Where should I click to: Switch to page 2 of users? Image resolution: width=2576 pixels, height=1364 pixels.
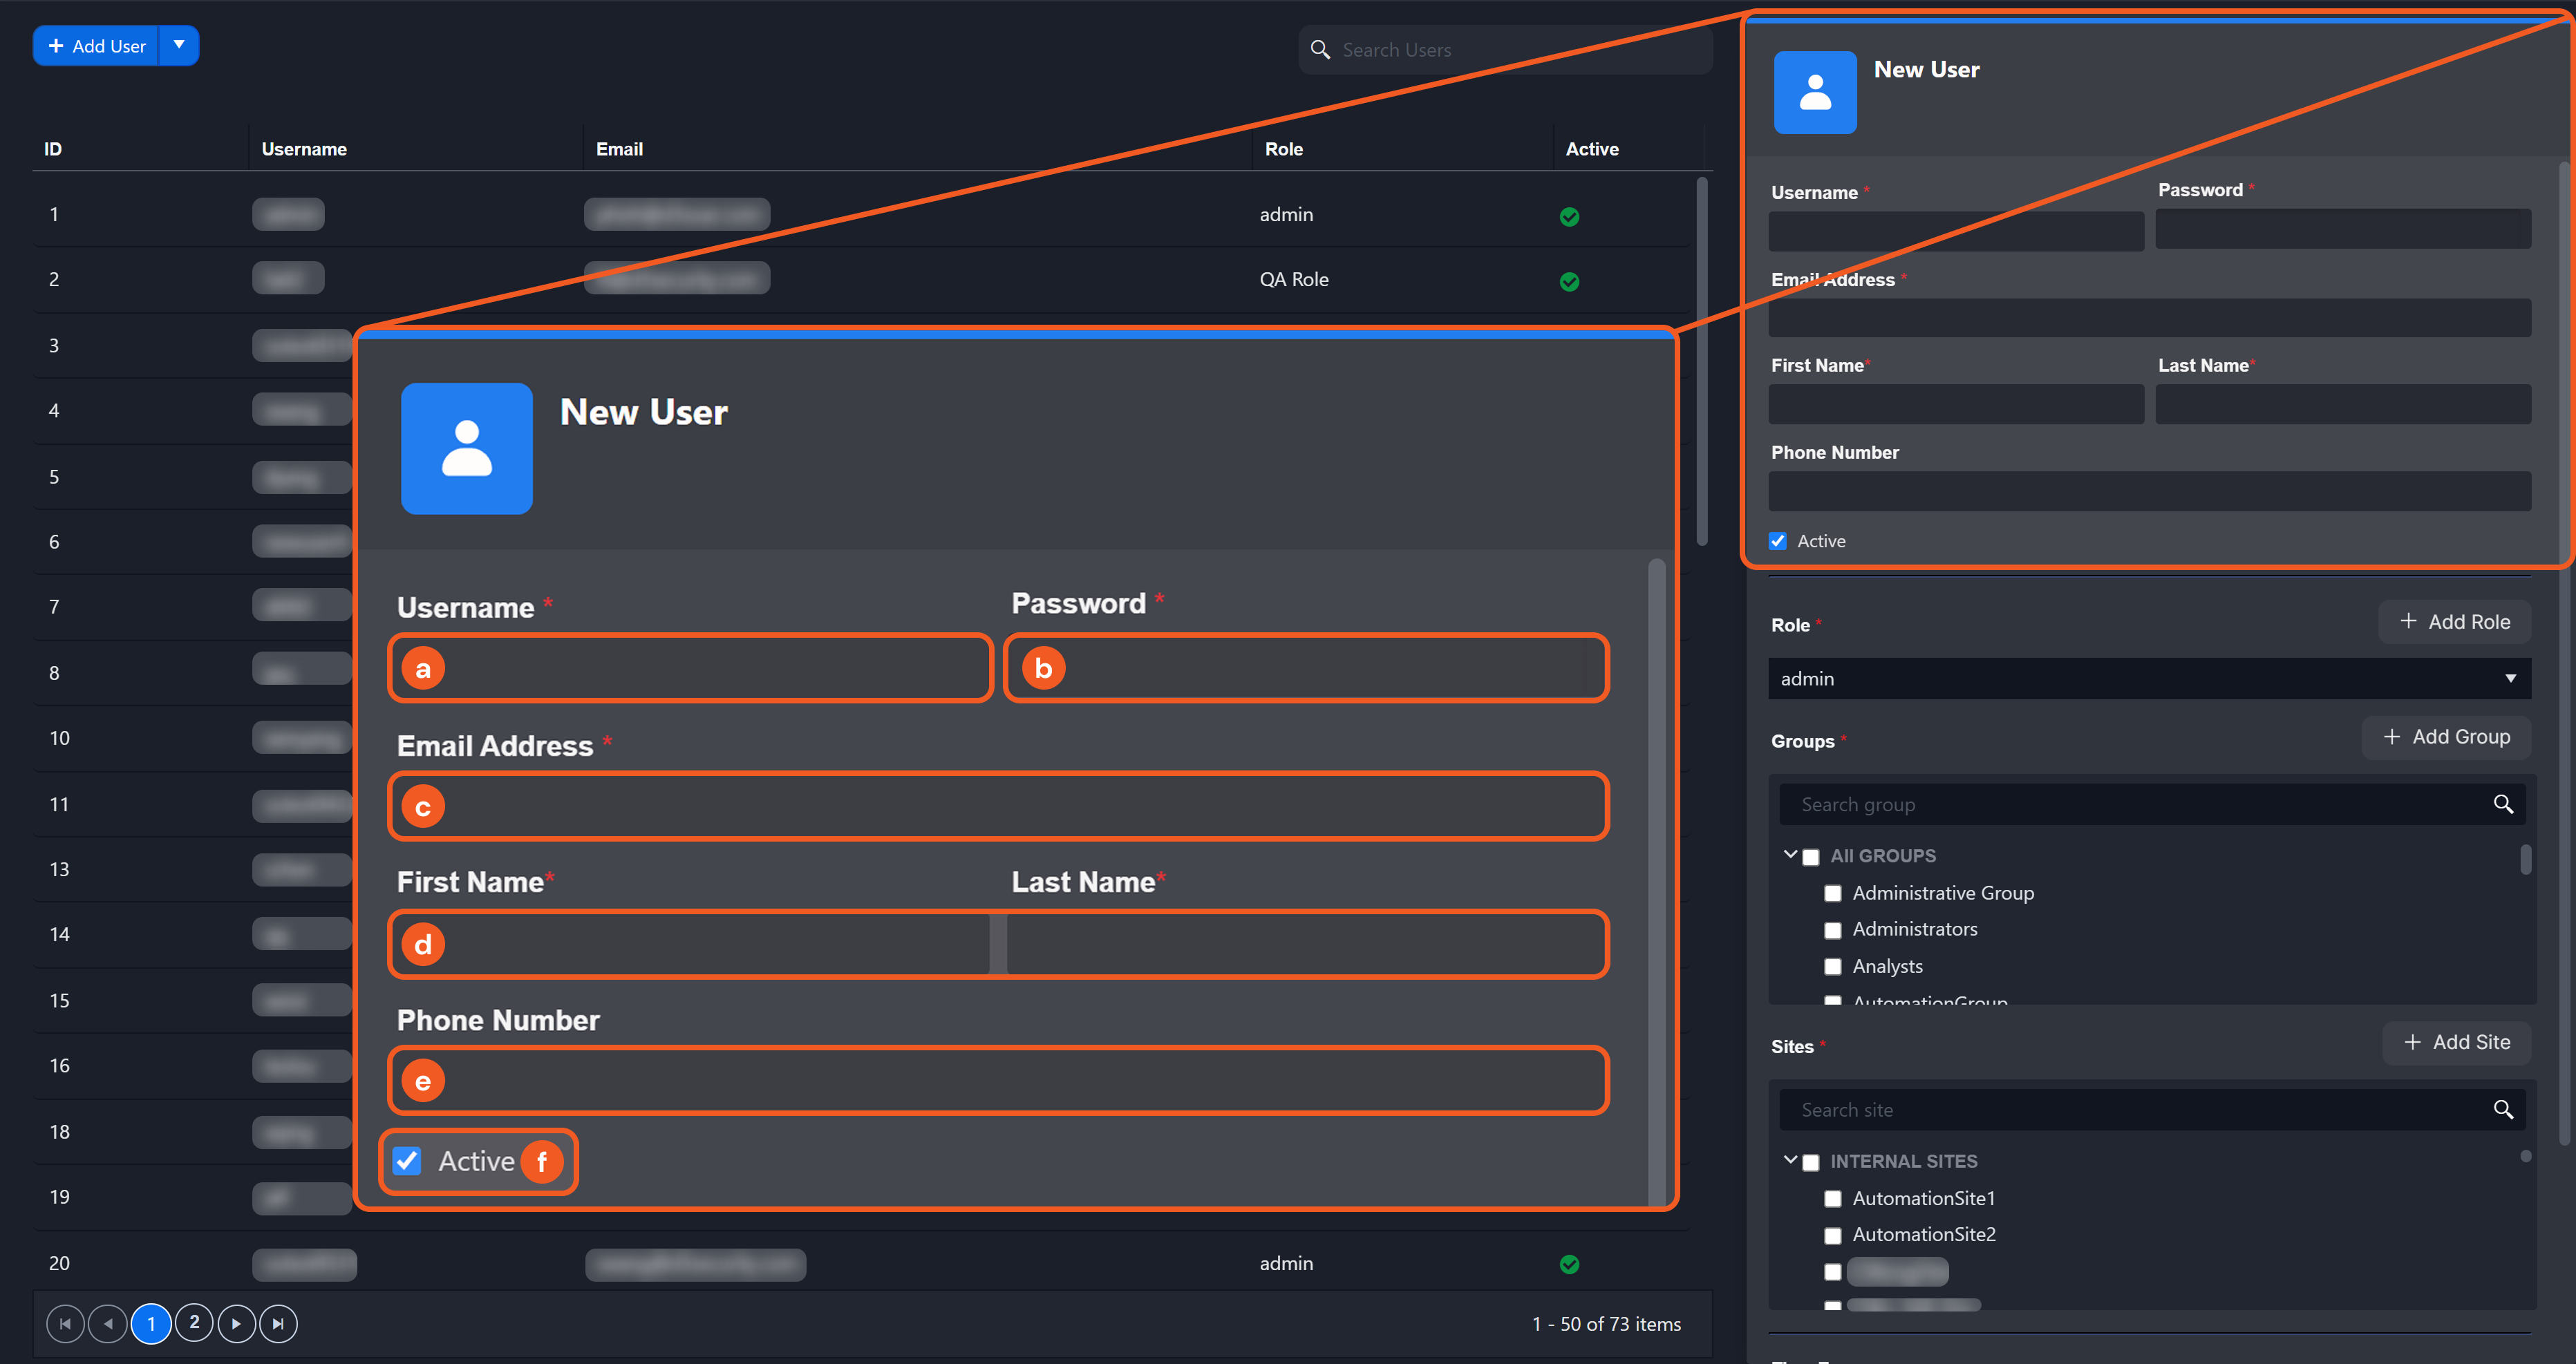[x=194, y=1323]
